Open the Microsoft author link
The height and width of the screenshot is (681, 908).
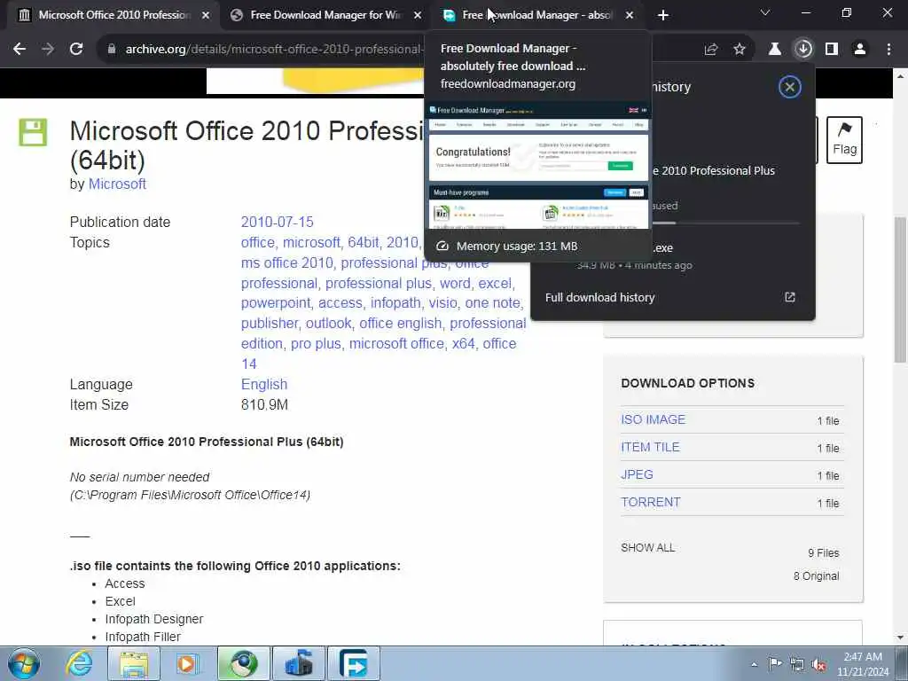click(x=117, y=184)
